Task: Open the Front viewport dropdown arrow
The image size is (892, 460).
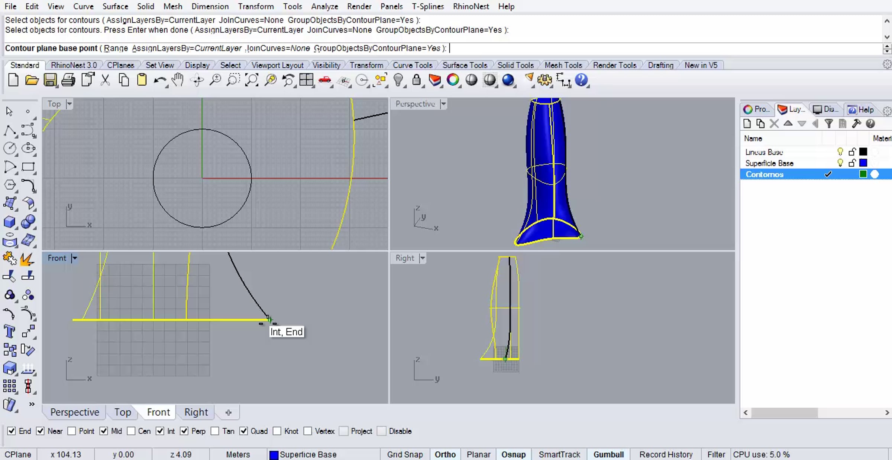Action: pos(74,258)
